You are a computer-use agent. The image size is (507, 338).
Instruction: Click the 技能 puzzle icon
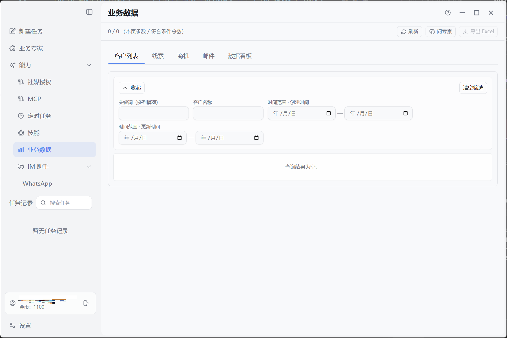tap(21, 133)
